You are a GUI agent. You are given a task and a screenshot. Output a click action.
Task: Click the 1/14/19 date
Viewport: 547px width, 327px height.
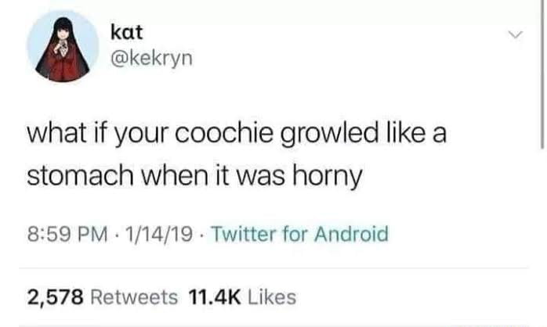[x=159, y=234]
